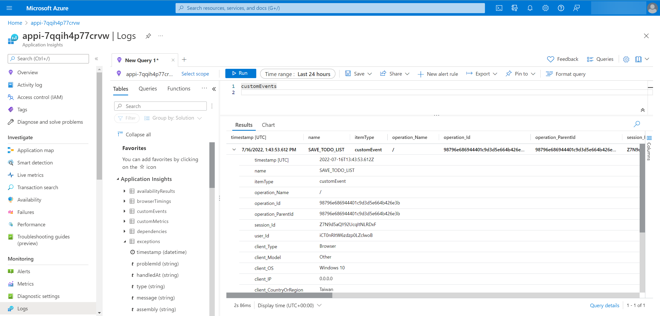Open the Share dropdown
The width and height of the screenshot is (660, 316).
click(x=395, y=74)
